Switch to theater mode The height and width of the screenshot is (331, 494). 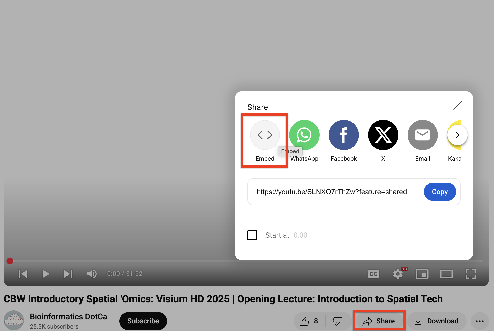(446, 274)
